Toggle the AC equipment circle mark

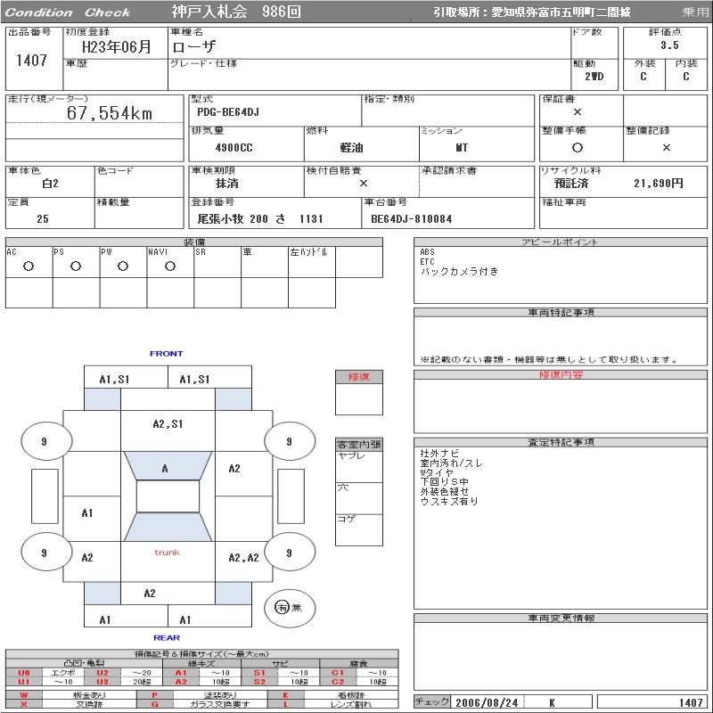[x=29, y=266]
